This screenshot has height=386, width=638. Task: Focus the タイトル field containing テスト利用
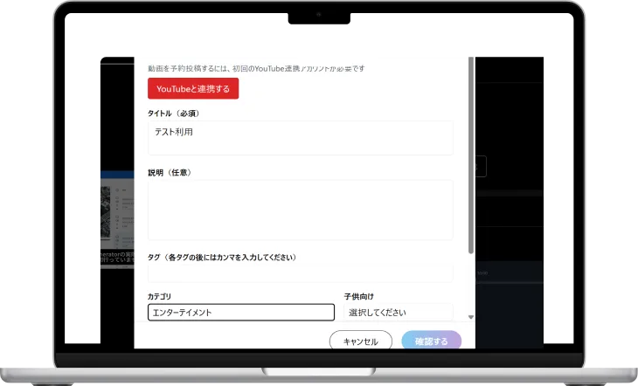[301, 138]
